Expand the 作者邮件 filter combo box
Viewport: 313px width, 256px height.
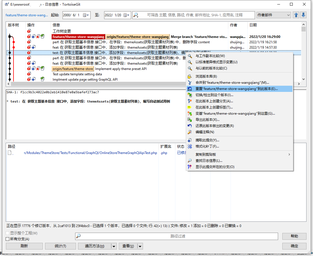click(x=288, y=15)
